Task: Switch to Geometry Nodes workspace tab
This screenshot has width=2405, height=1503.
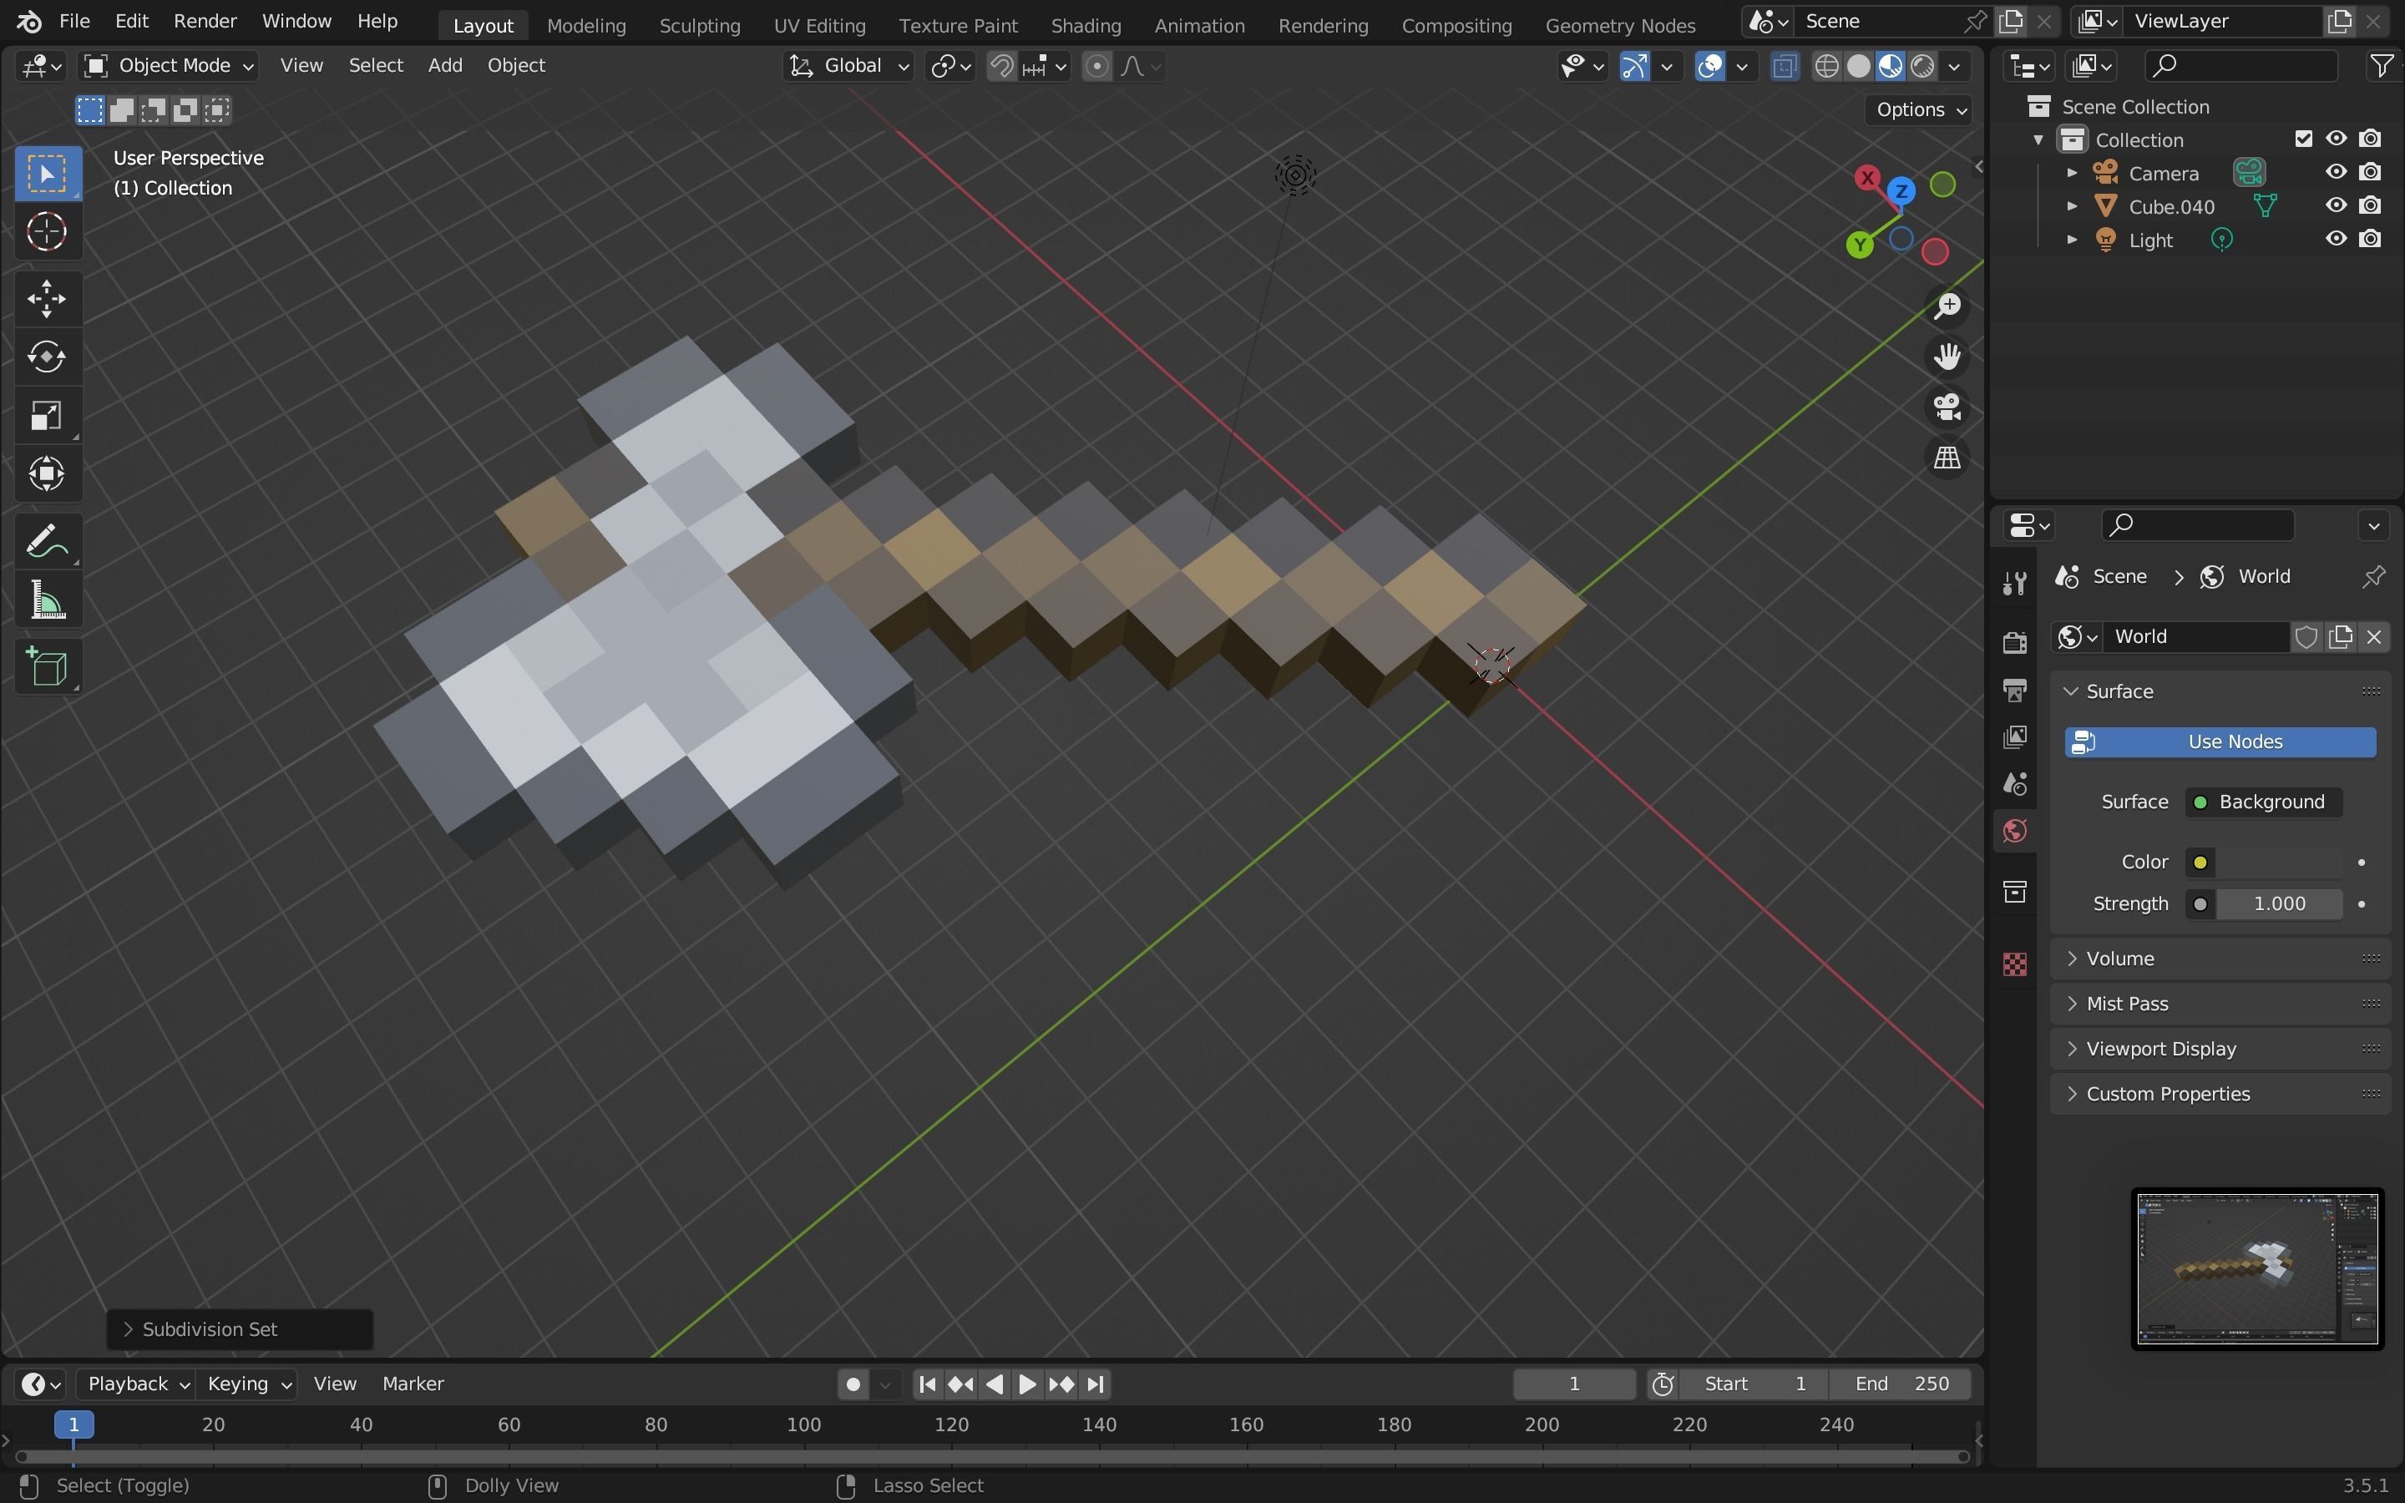Action: click(1620, 25)
